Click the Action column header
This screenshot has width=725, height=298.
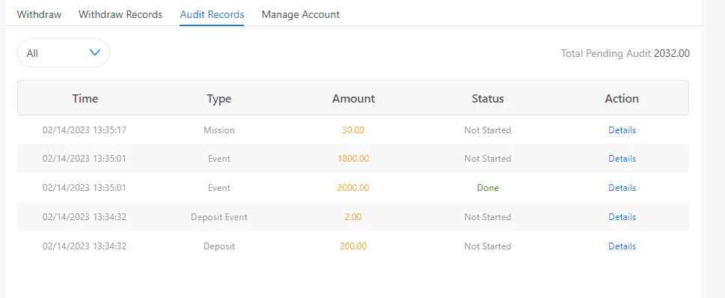pyautogui.click(x=622, y=98)
